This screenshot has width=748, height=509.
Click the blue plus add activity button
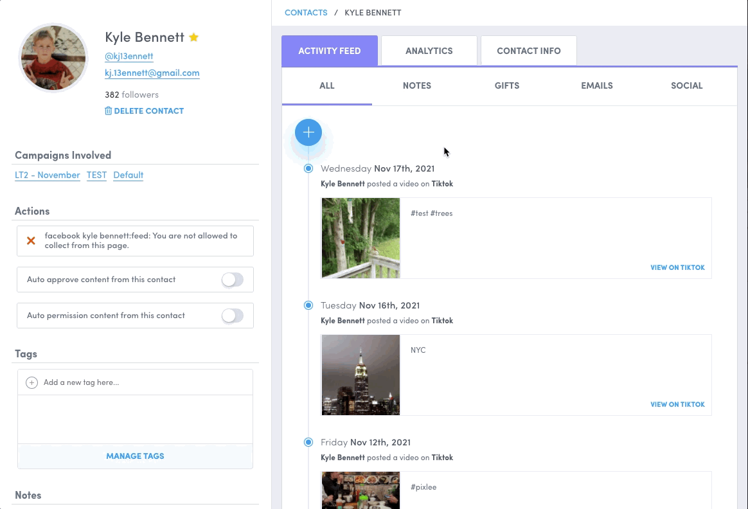click(x=308, y=132)
